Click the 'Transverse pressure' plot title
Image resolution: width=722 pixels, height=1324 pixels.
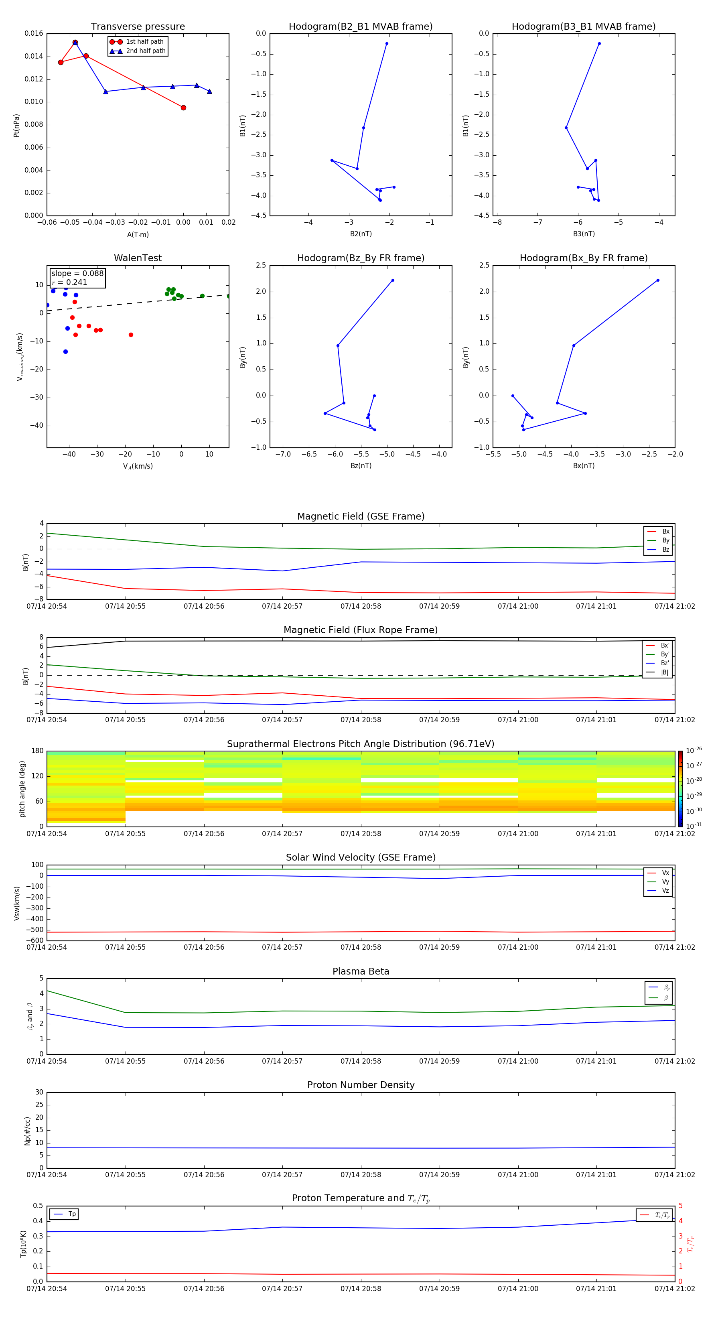point(138,27)
